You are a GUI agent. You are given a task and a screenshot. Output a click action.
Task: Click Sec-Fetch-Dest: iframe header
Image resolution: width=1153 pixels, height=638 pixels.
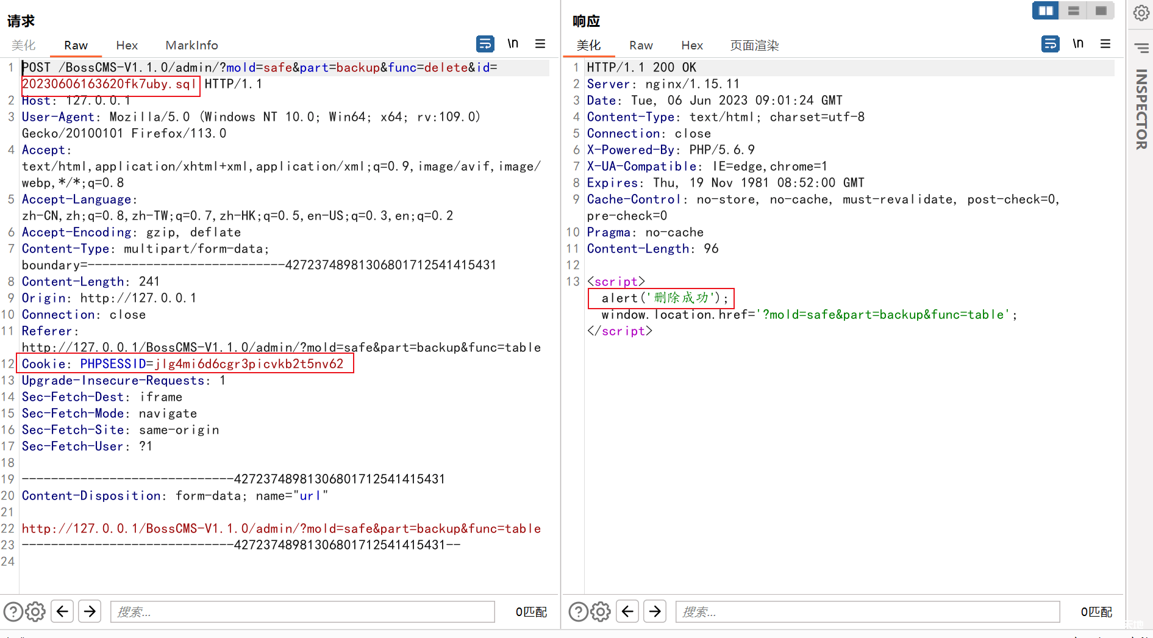click(x=102, y=397)
